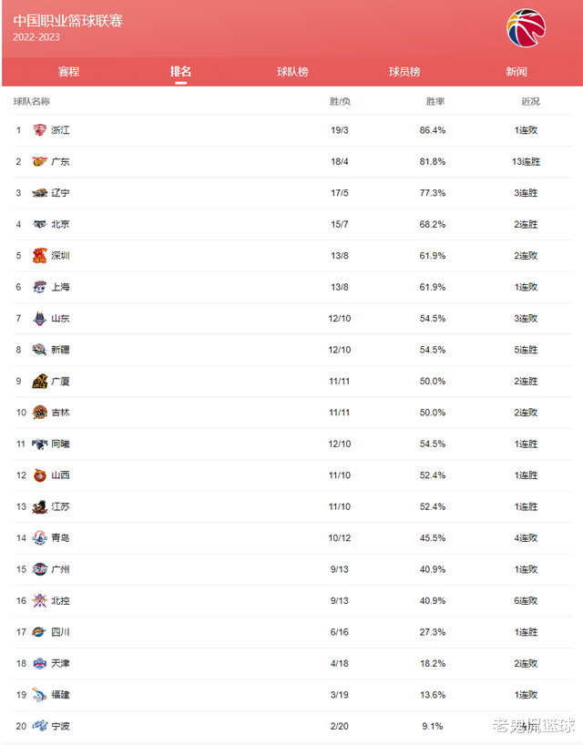Image resolution: width=583 pixels, height=745 pixels.
Task: Select the 排名 tab
Action: pos(180,72)
